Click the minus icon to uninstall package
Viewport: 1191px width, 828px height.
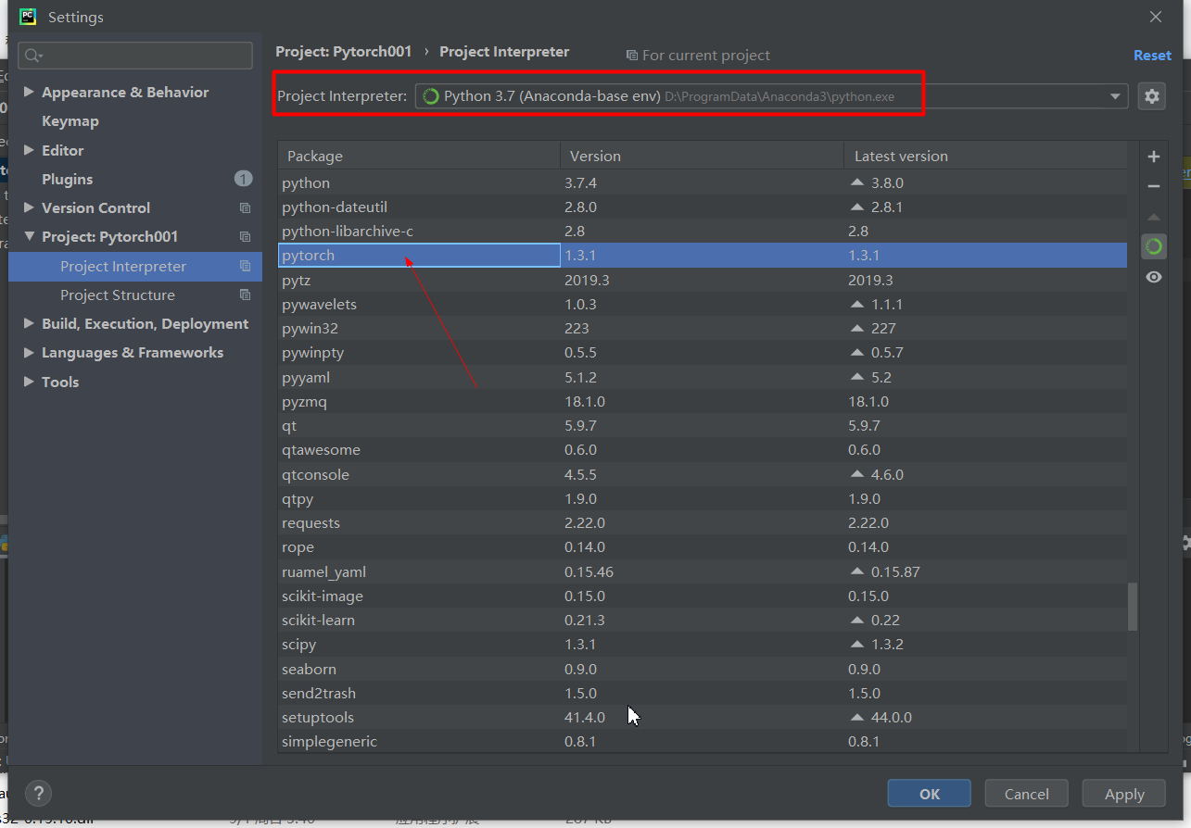(1154, 186)
